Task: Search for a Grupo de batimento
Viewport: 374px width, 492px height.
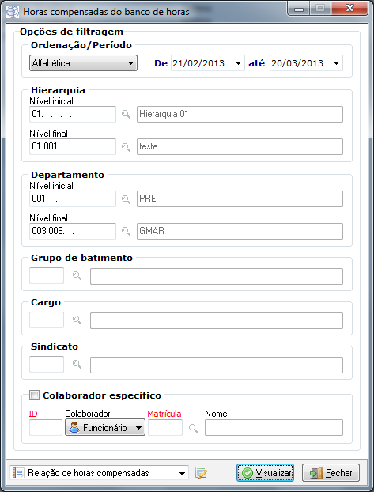Action: (77, 276)
